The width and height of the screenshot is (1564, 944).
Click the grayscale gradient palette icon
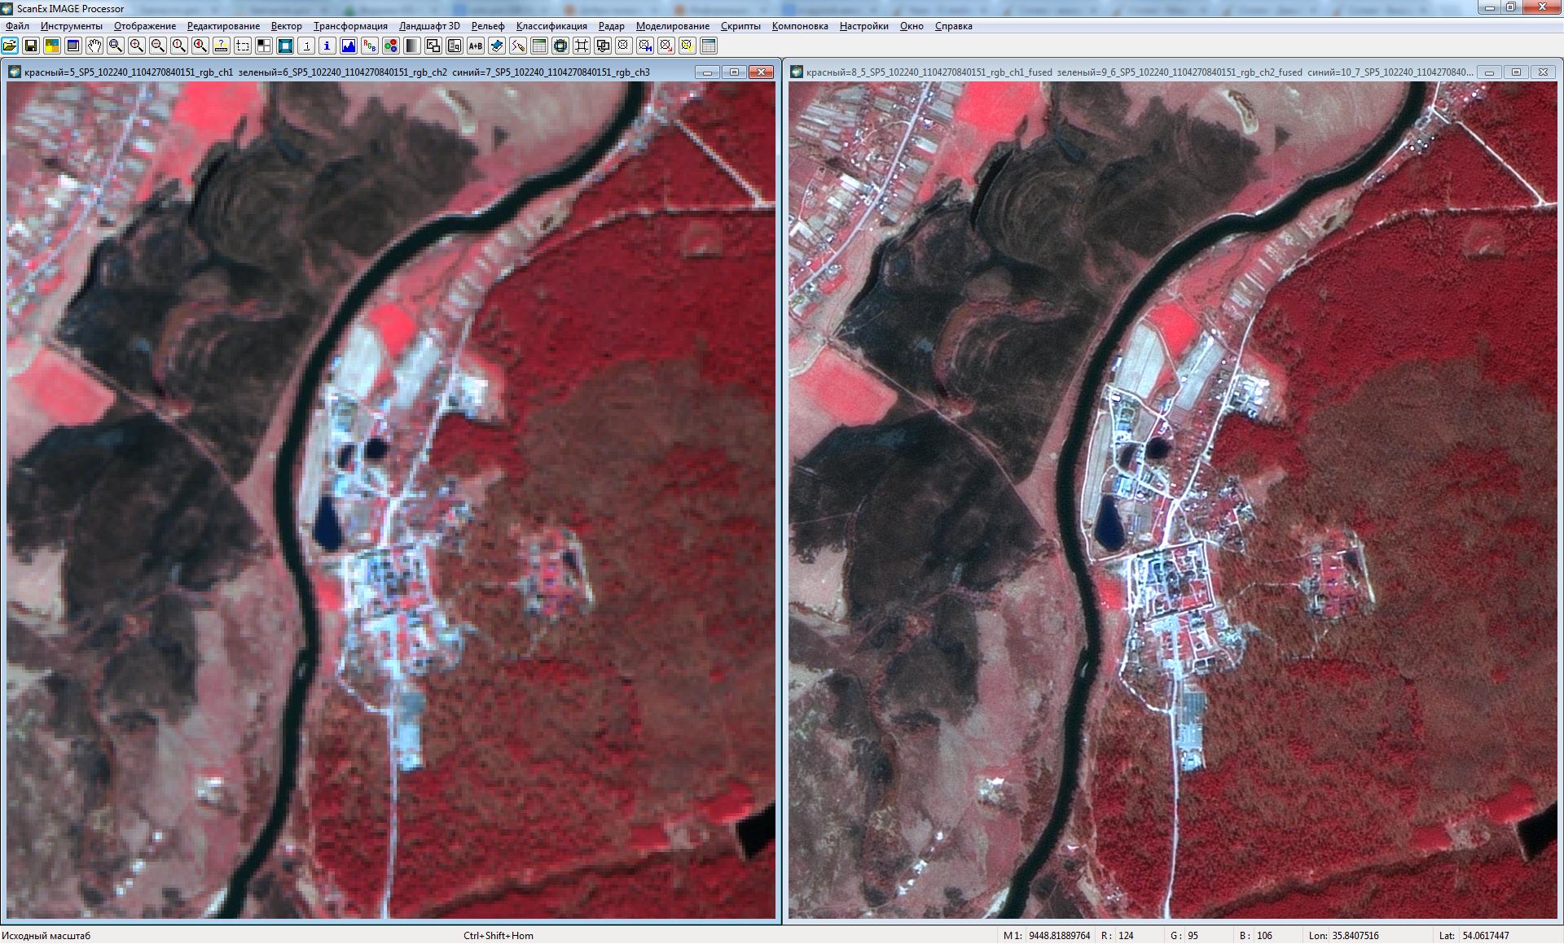click(x=412, y=46)
